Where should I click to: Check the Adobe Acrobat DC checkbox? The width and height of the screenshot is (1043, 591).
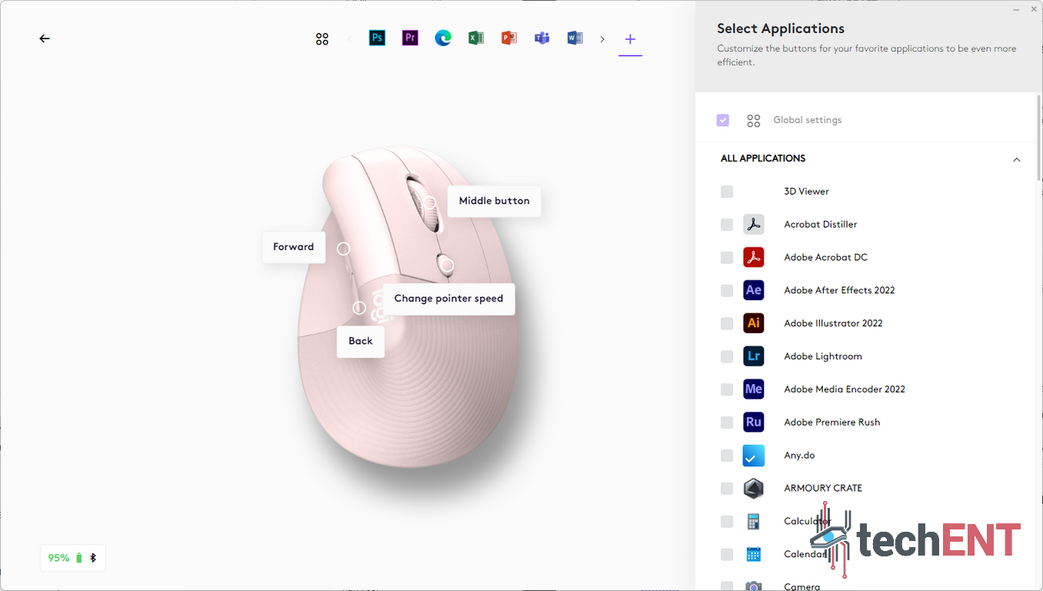(x=727, y=258)
